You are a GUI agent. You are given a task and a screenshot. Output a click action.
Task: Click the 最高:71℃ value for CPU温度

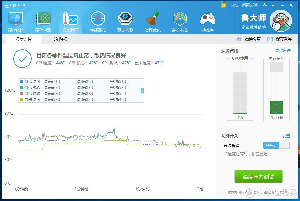click(53, 82)
